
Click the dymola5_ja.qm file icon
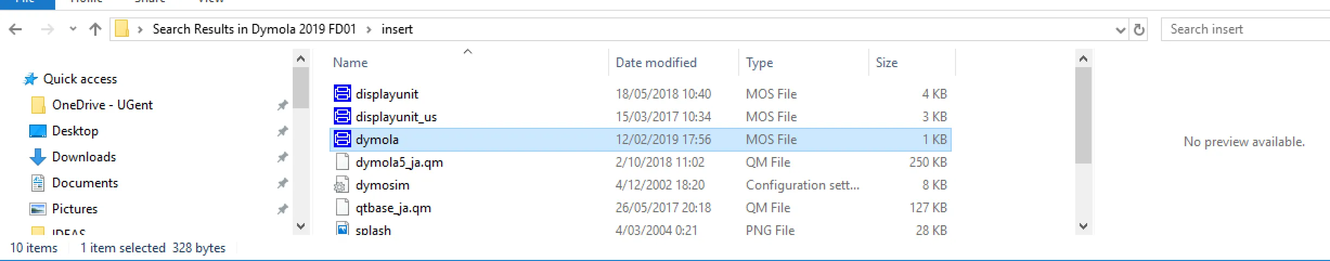pyautogui.click(x=343, y=162)
